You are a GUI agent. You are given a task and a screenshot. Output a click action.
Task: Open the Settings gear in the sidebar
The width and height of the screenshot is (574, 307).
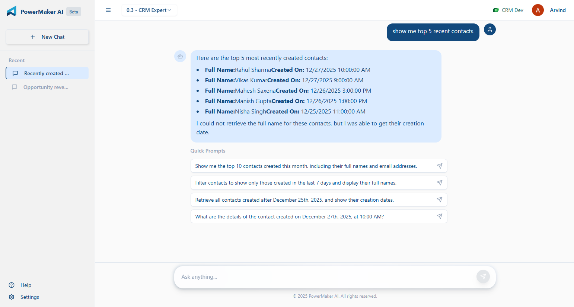coord(11,297)
